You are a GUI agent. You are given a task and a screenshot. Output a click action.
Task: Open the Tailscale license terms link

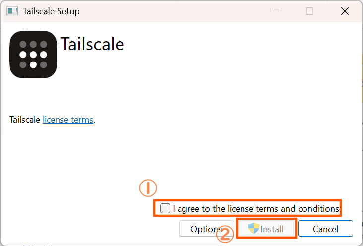click(x=68, y=120)
